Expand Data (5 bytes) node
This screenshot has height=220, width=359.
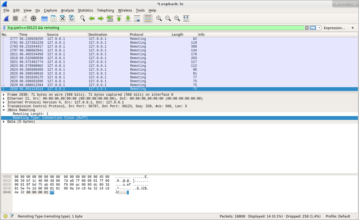click(x=4, y=122)
